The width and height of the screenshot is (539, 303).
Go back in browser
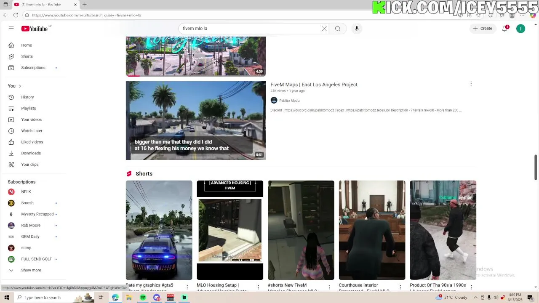(5, 15)
